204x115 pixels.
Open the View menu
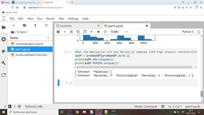pyautogui.click(x=30, y=19)
